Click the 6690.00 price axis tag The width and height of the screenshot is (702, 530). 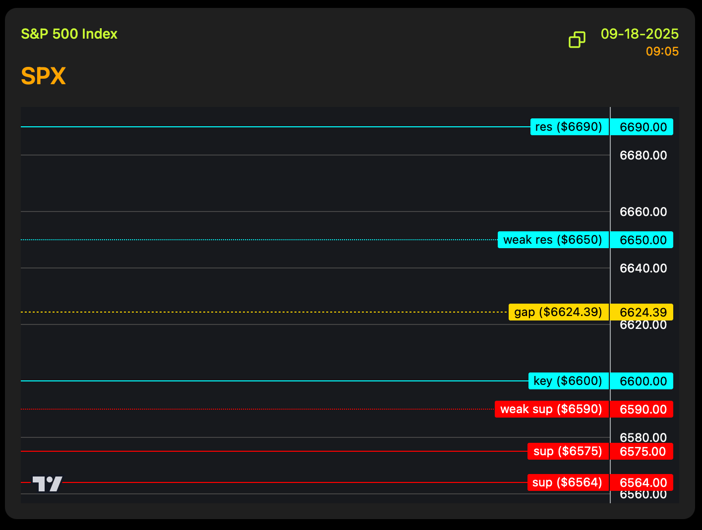[x=642, y=127]
